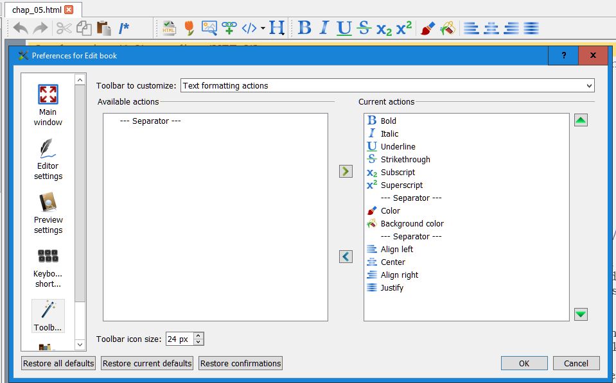Click Align left in the main toolbar

(x=471, y=28)
